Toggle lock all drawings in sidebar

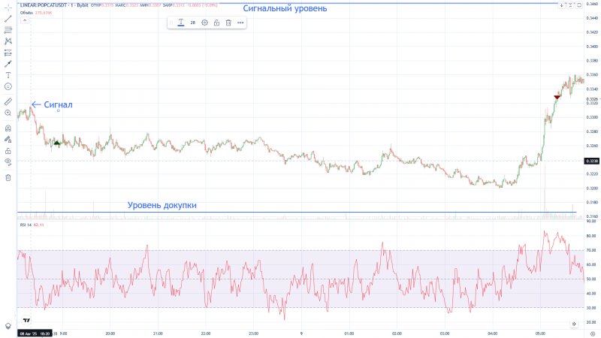8,151
